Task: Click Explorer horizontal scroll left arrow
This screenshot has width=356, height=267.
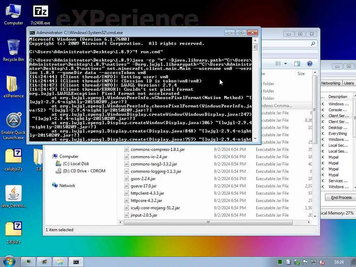Action: pos(120,222)
